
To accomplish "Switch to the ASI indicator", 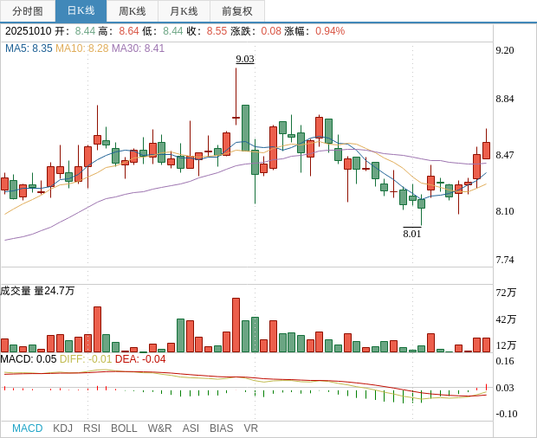I will pyautogui.click(x=191, y=428).
